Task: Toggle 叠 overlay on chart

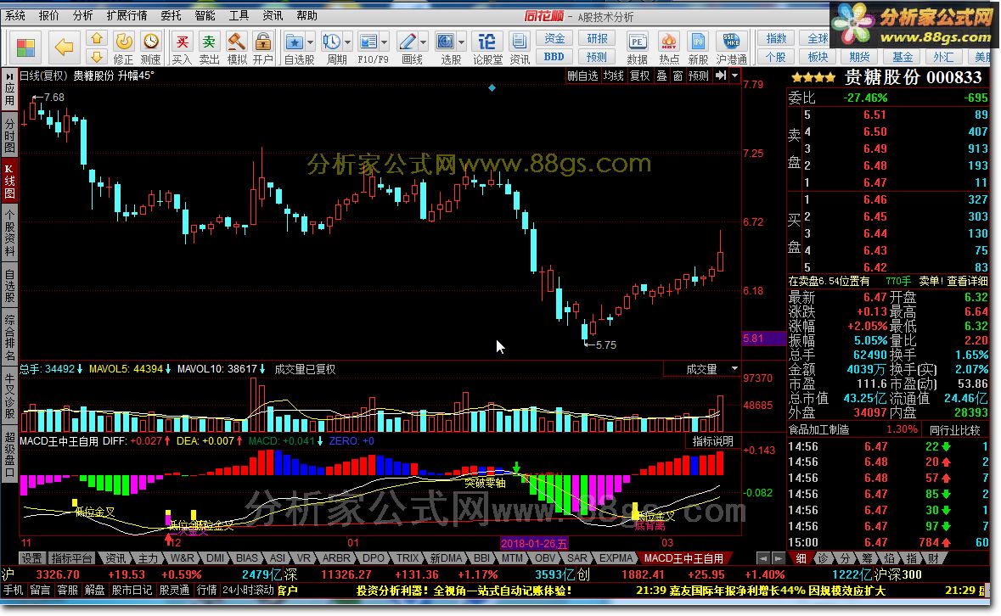Action: click(x=662, y=76)
